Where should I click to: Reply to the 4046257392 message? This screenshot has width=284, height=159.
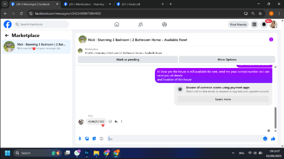[x=116, y=121]
